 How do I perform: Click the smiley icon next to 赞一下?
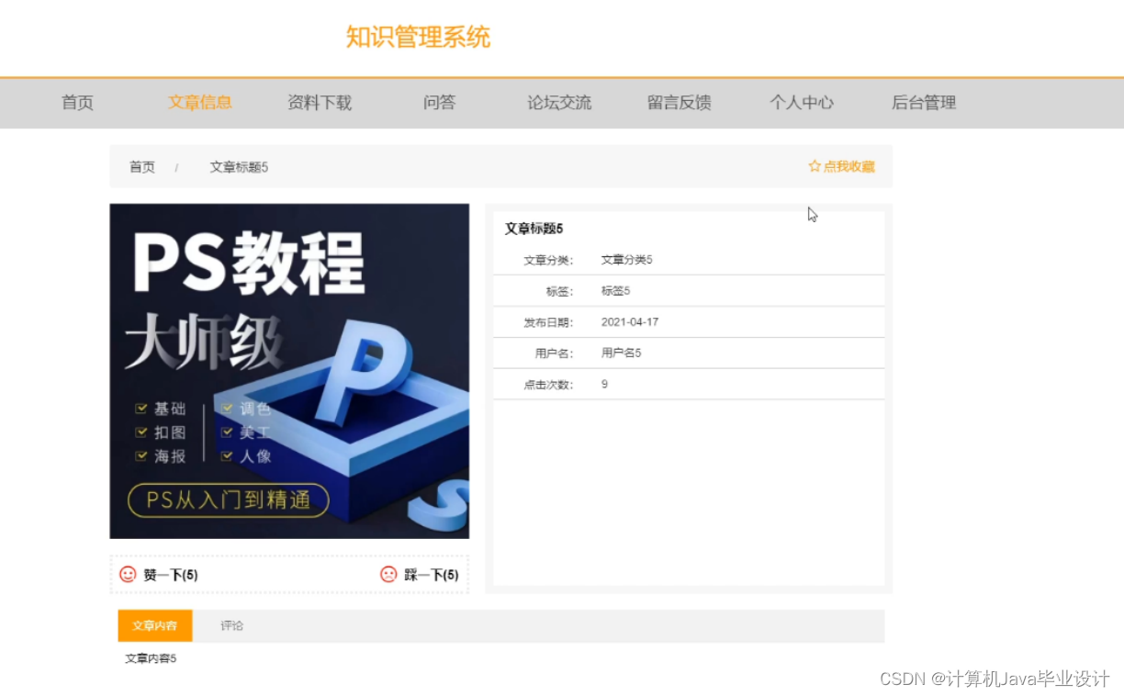click(128, 574)
